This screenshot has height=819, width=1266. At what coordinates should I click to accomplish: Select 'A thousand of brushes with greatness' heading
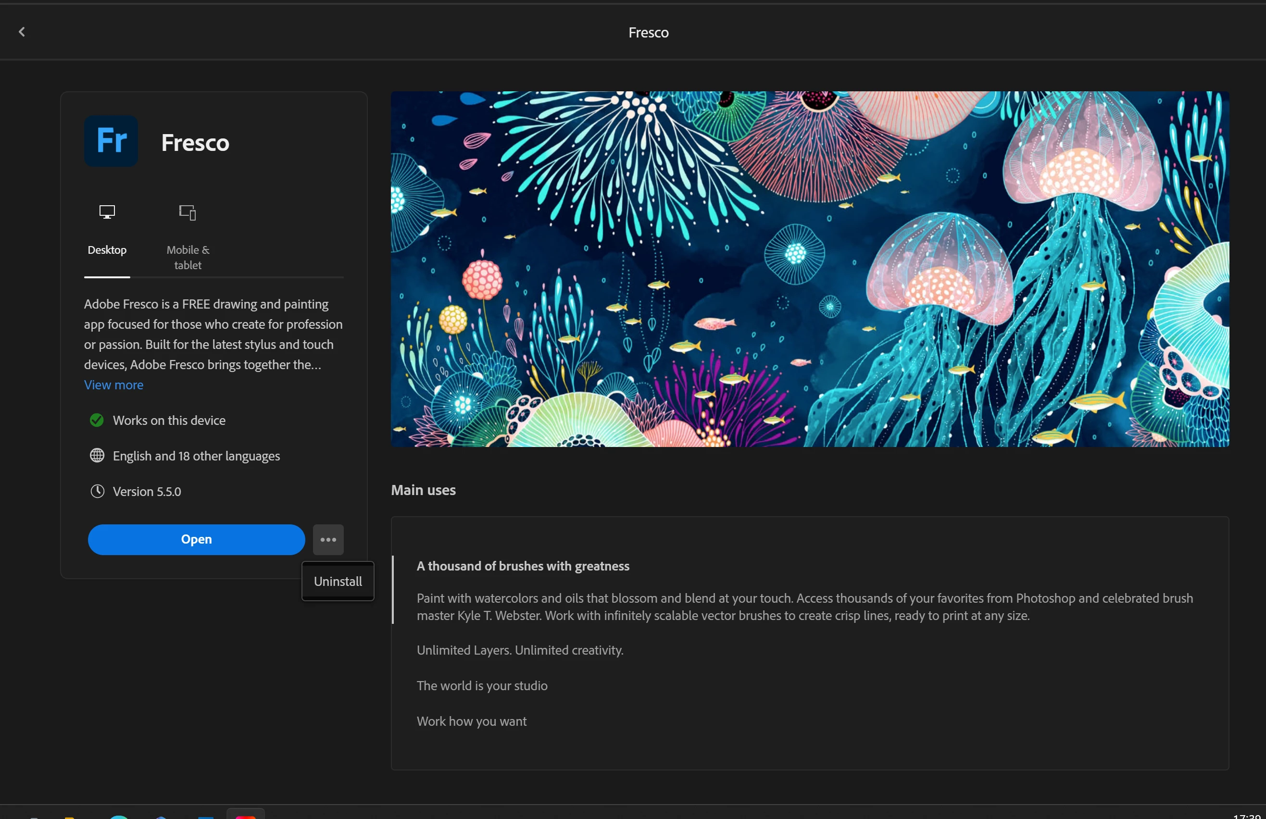pos(523,566)
